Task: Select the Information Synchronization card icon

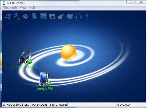Action: [43, 16]
